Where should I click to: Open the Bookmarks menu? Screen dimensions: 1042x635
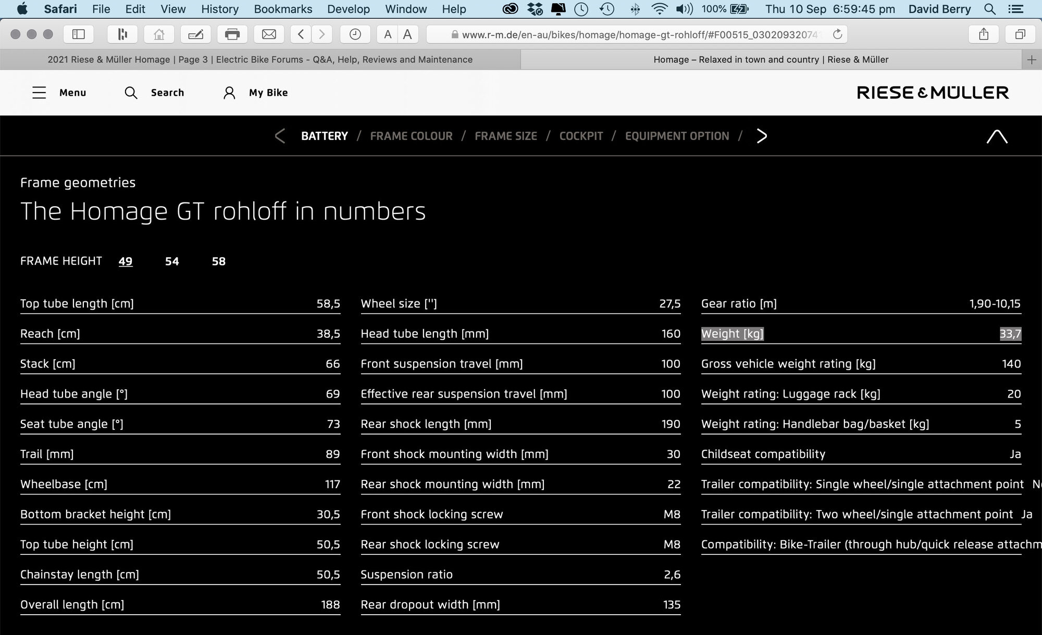(283, 9)
